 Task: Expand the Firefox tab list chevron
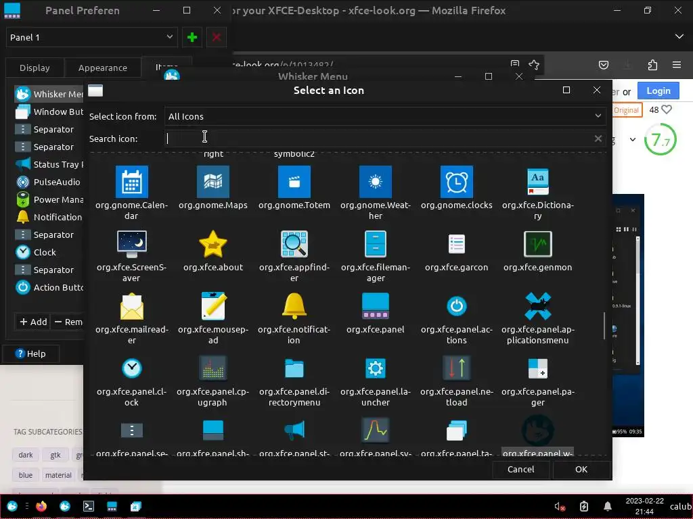tap(679, 36)
